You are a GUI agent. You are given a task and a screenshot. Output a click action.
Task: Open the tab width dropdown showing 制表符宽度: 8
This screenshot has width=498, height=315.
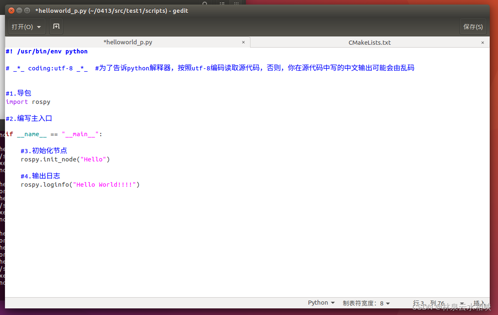366,303
